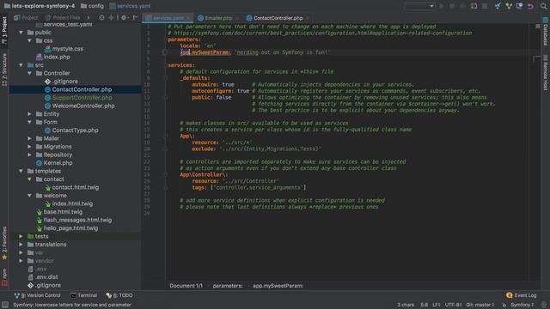
Task: Switch to Project Files view tab
Action: [63, 17]
